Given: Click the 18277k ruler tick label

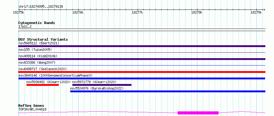Looking at the screenshot, I should tap(137, 12).
